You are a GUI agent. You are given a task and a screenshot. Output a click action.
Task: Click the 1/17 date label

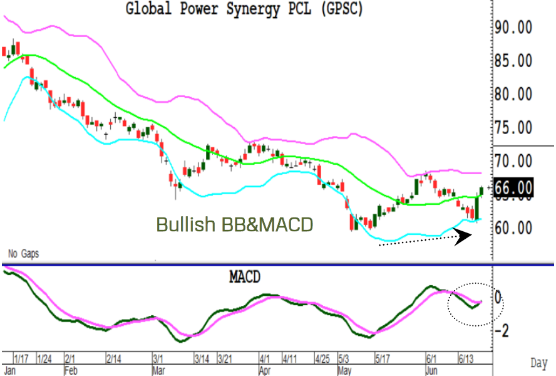21,359
